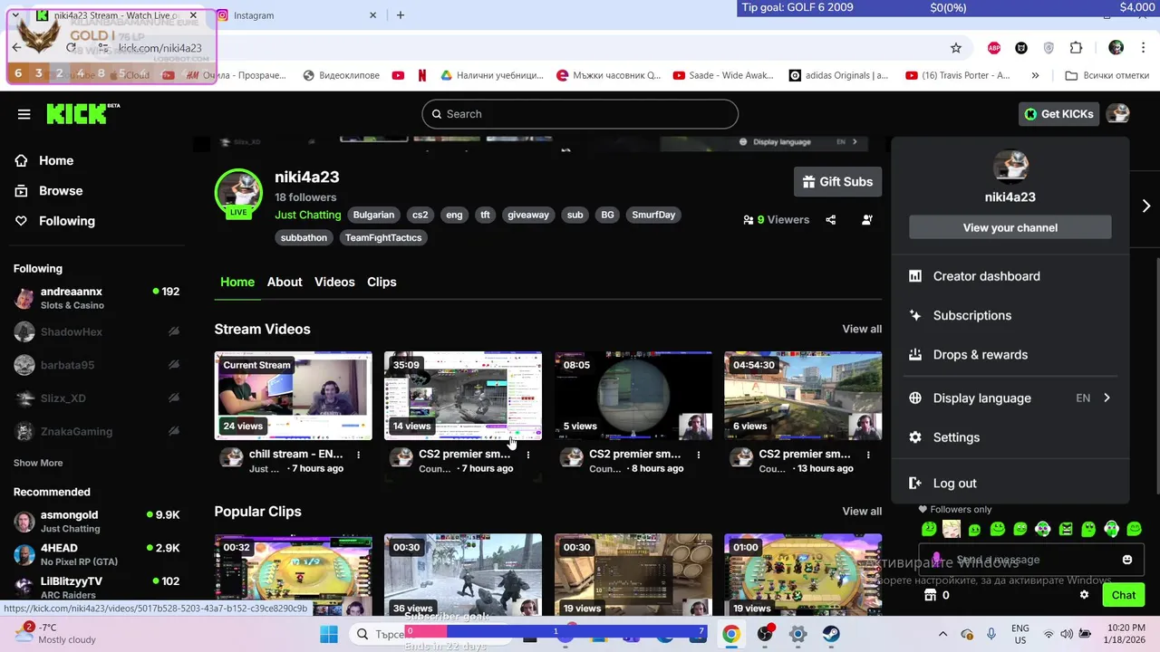Screen dimensions: 1160x652
Task: Switch to the Videos tab
Action: (334, 282)
